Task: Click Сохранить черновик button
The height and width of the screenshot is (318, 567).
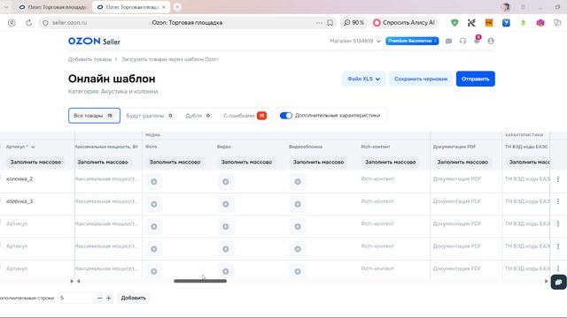Action: (421, 79)
